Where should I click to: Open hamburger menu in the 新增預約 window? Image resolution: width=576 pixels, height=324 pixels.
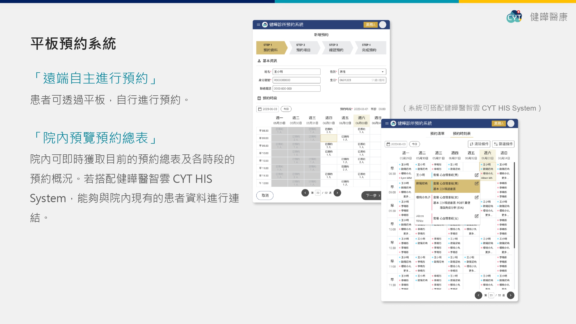[258, 25]
